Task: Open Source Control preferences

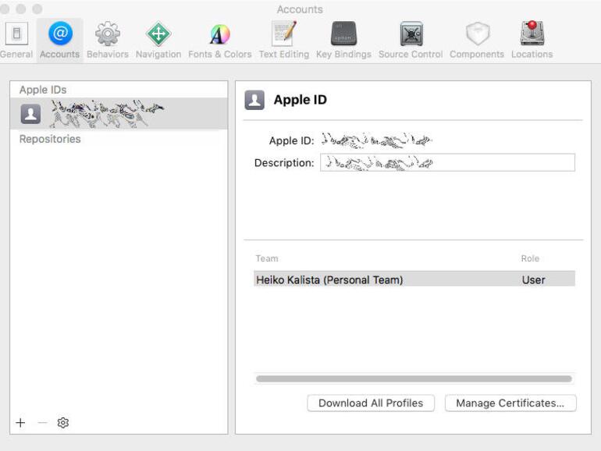Action: 411,41
